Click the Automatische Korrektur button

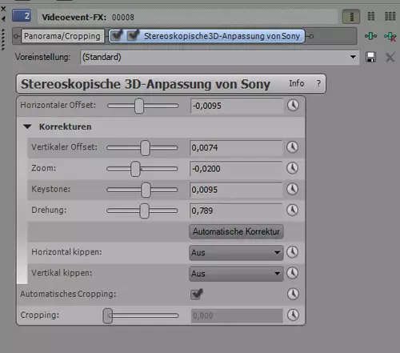click(x=236, y=231)
